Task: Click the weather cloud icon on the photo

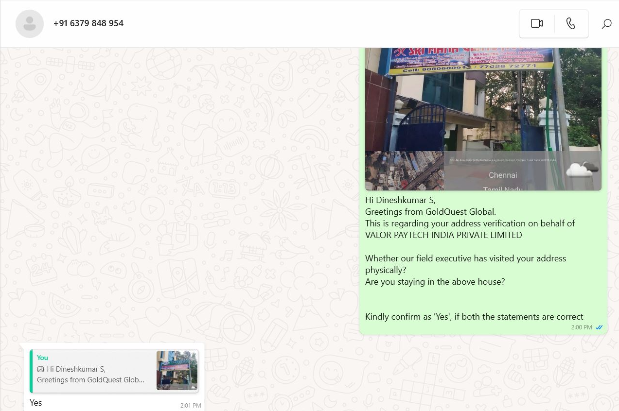Action: click(x=582, y=170)
